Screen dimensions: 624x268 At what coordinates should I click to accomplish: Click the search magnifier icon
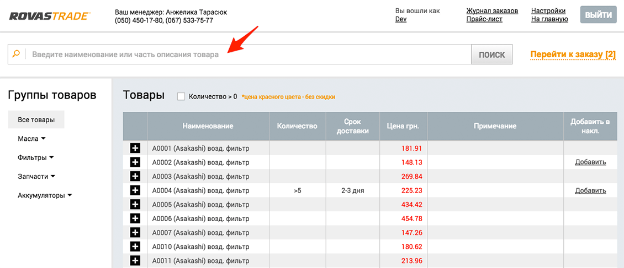[17, 54]
